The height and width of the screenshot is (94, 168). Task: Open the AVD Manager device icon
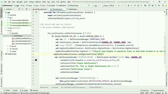(x=156, y=5)
